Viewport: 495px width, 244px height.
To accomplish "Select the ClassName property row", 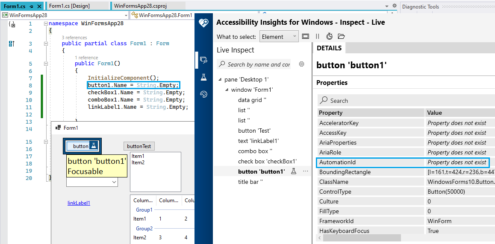I will click(x=406, y=182).
